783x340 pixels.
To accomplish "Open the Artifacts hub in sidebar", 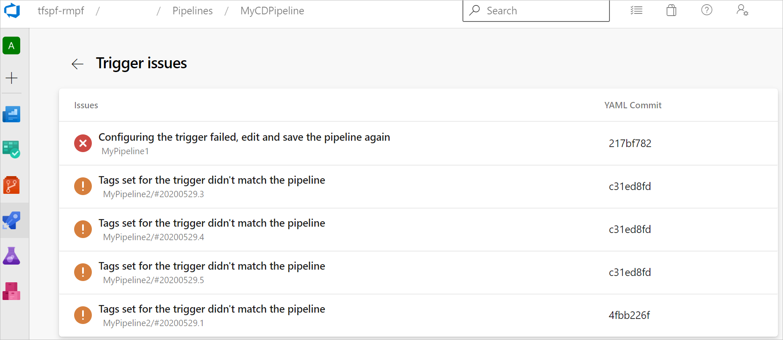I will click(11, 291).
